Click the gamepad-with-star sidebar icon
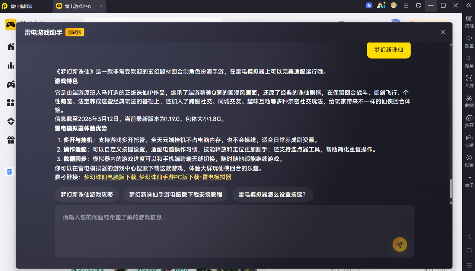The image size is (475, 271). click(x=11, y=84)
